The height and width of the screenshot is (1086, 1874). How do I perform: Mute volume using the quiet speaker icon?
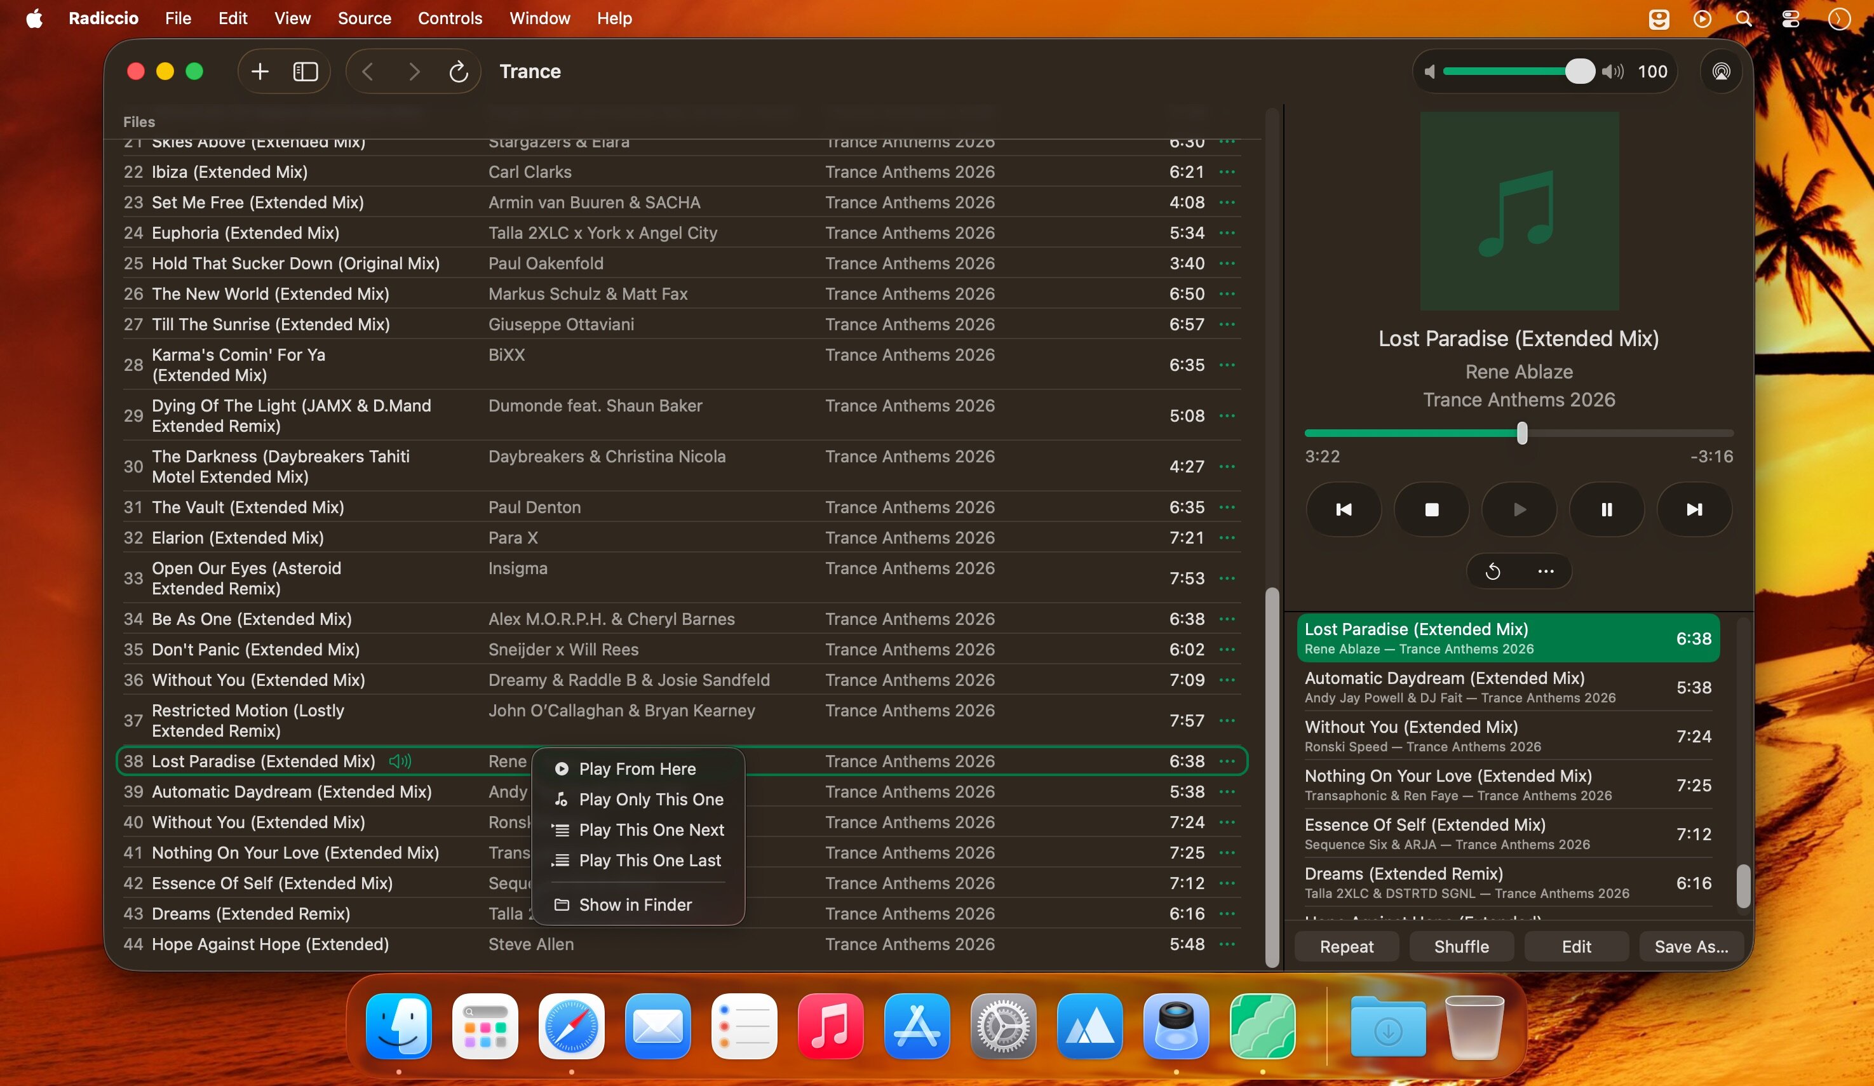click(x=1429, y=71)
